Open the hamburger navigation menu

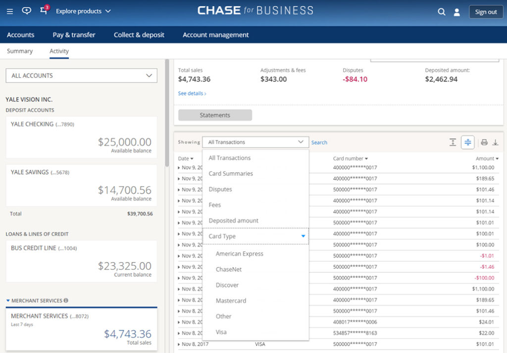pos(9,11)
